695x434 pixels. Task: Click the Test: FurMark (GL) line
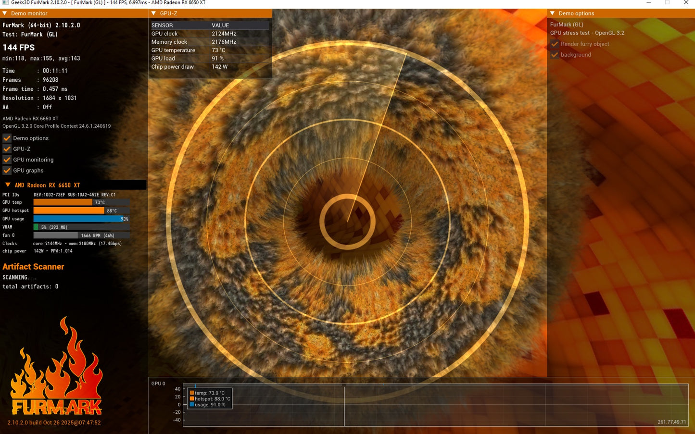[30, 35]
